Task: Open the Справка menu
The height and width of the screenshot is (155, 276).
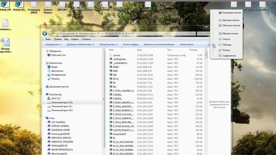Action: 86,39
